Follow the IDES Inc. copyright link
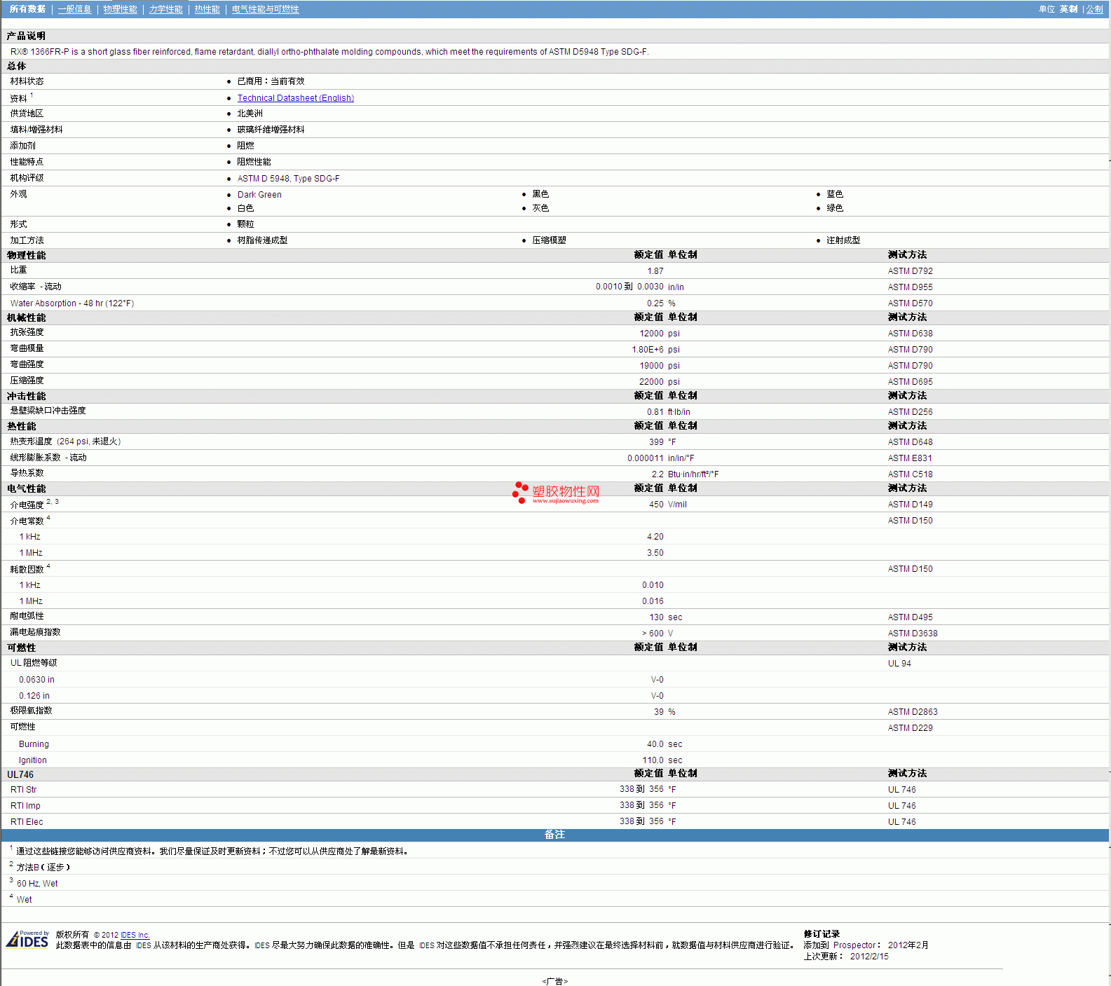 (135, 935)
